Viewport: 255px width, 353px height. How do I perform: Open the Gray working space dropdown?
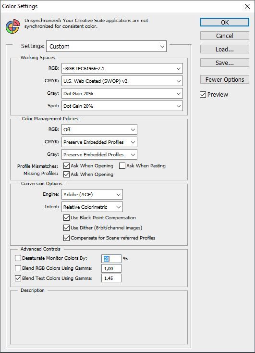(122, 93)
